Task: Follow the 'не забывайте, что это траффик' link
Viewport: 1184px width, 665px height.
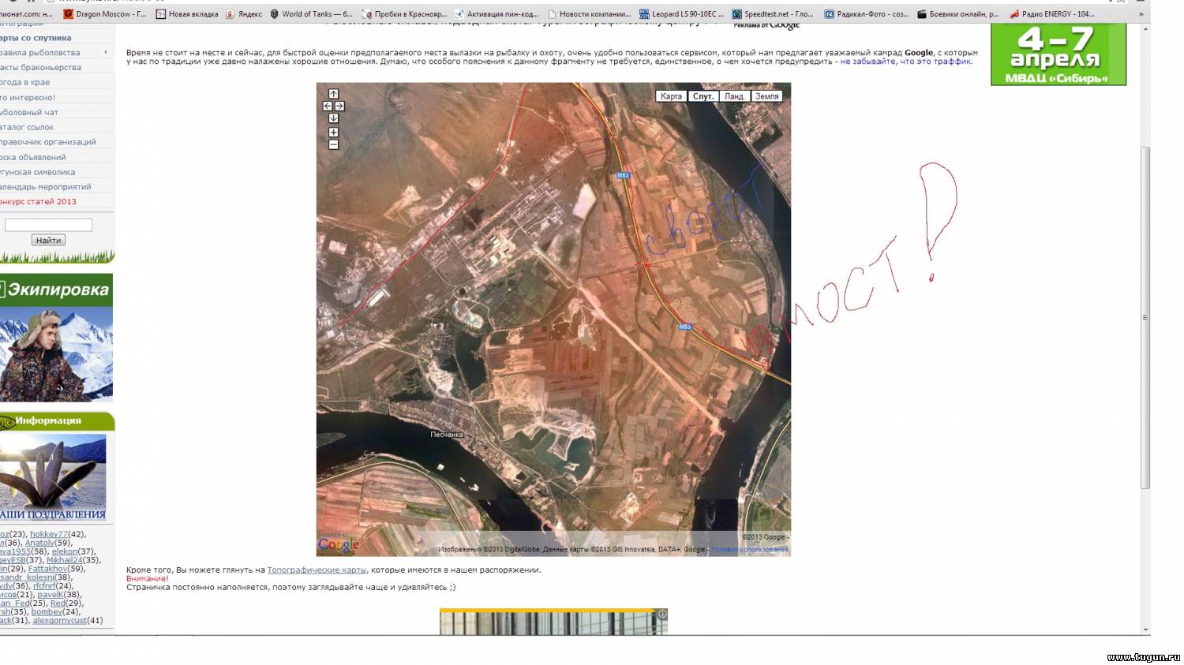Action: click(x=905, y=61)
